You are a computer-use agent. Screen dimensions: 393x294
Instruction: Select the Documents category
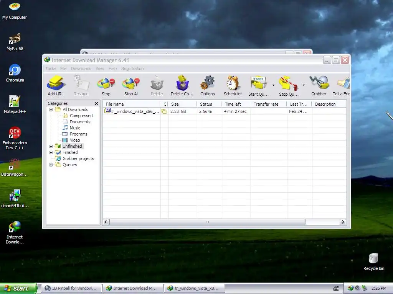pyautogui.click(x=80, y=122)
